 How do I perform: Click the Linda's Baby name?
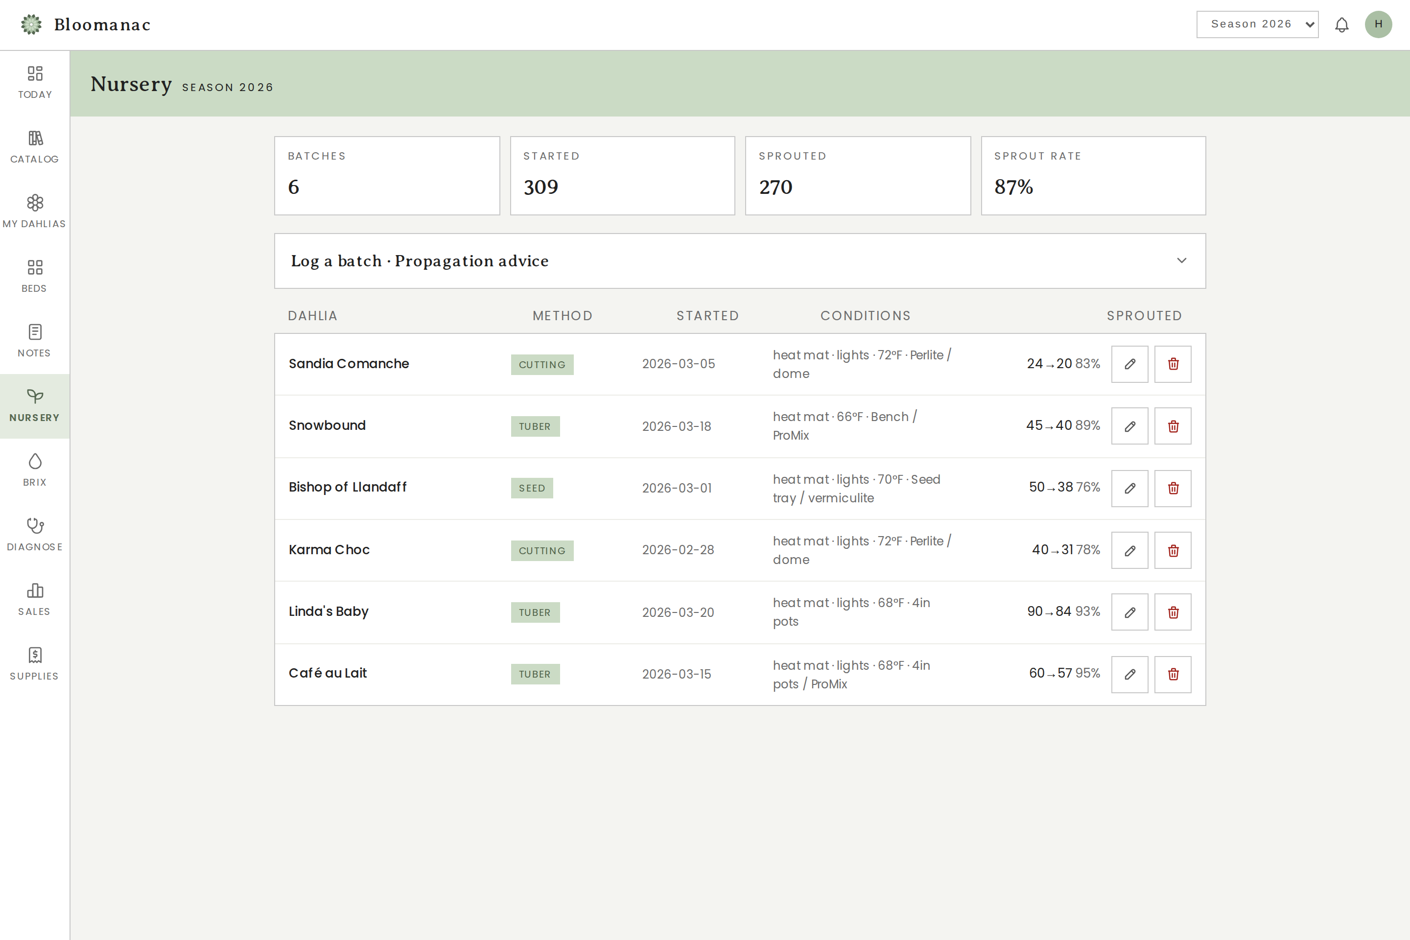329,611
